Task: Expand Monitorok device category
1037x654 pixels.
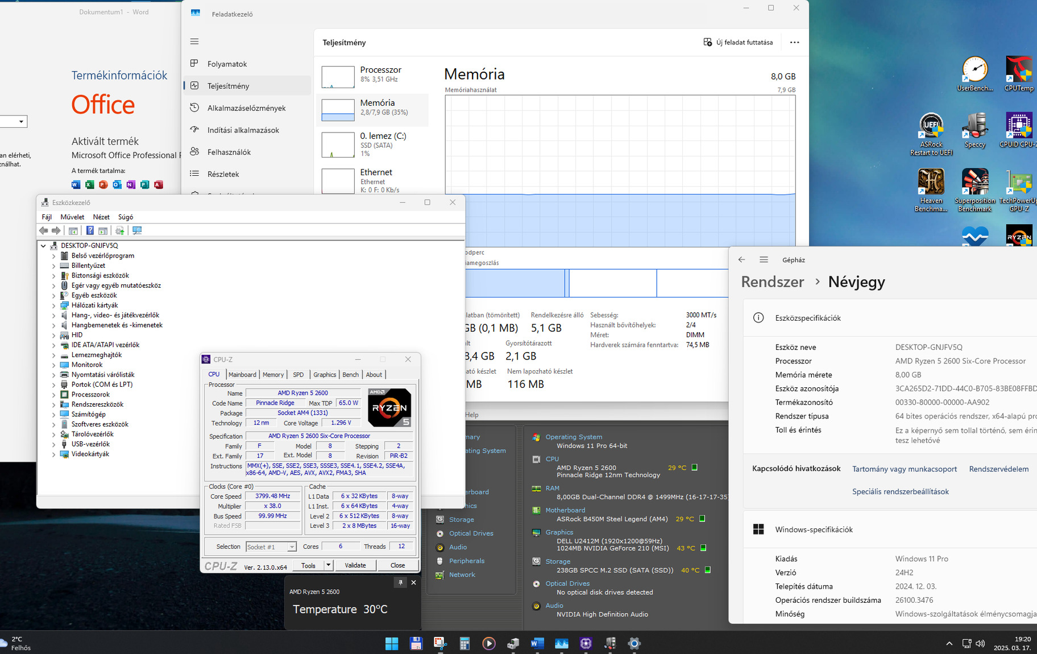Action: pyautogui.click(x=54, y=365)
